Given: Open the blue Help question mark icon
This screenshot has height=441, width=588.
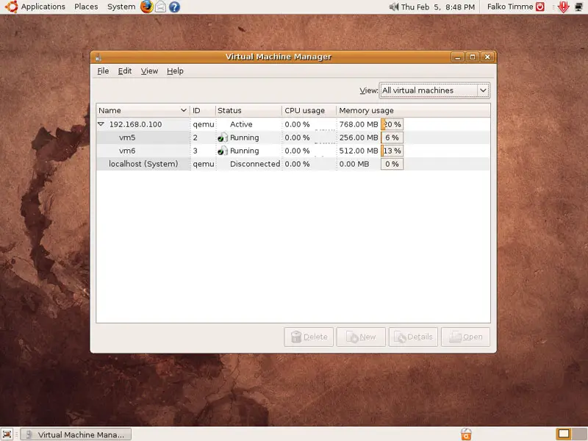Looking at the screenshot, I should point(174,7).
